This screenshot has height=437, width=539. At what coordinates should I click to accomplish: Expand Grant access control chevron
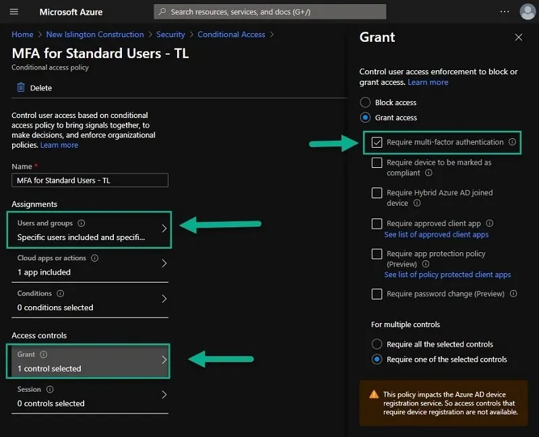164,360
